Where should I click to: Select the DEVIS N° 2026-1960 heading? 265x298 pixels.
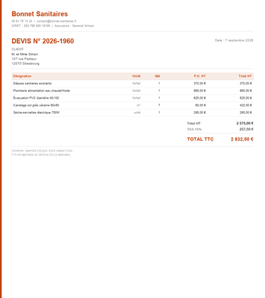[x=42, y=41]
